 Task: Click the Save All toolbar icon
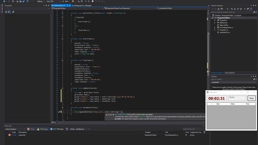(x=23, y=1)
